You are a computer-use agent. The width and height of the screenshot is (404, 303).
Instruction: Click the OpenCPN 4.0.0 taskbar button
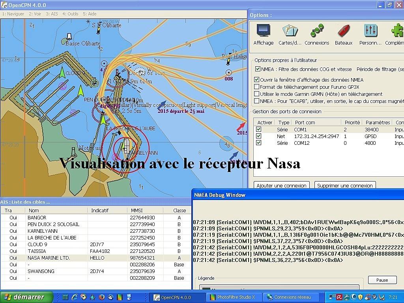(x=177, y=297)
